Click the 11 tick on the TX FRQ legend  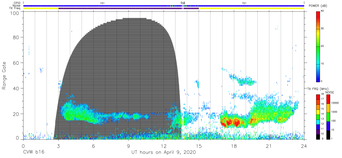point(322,128)
